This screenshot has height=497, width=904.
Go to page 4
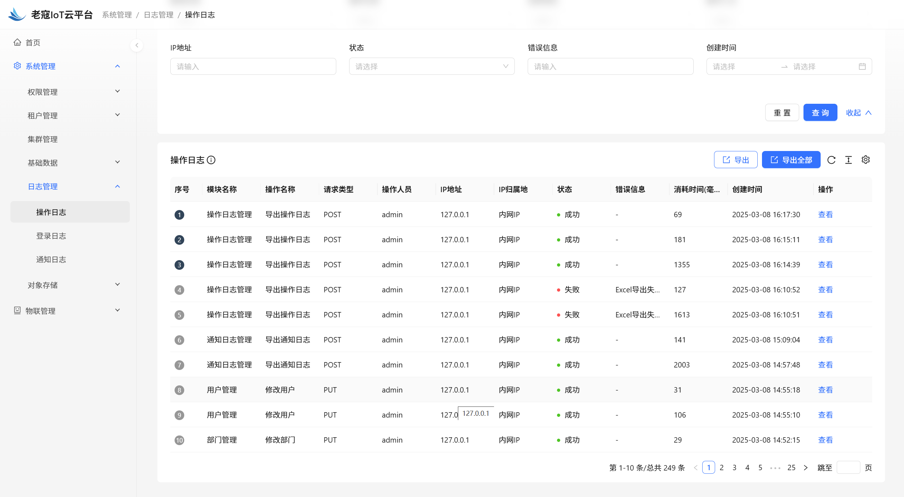(747, 468)
